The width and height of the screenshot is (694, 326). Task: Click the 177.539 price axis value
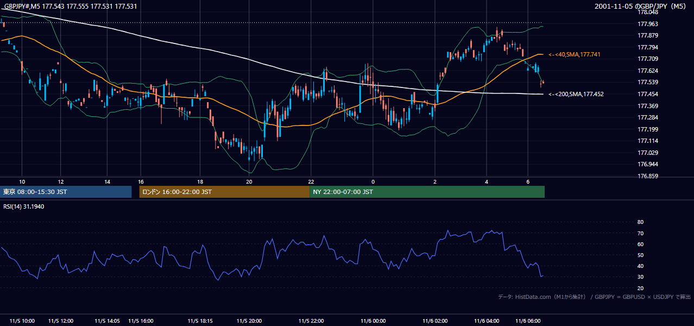point(648,83)
